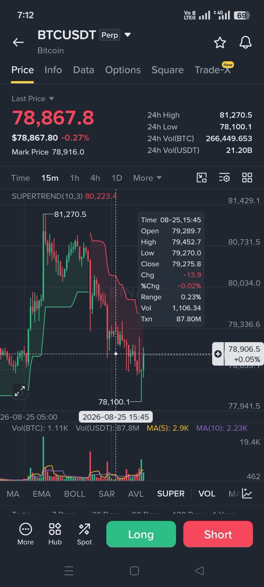
Task: Open the chart indicator settings icon
Action: [224, 178]
